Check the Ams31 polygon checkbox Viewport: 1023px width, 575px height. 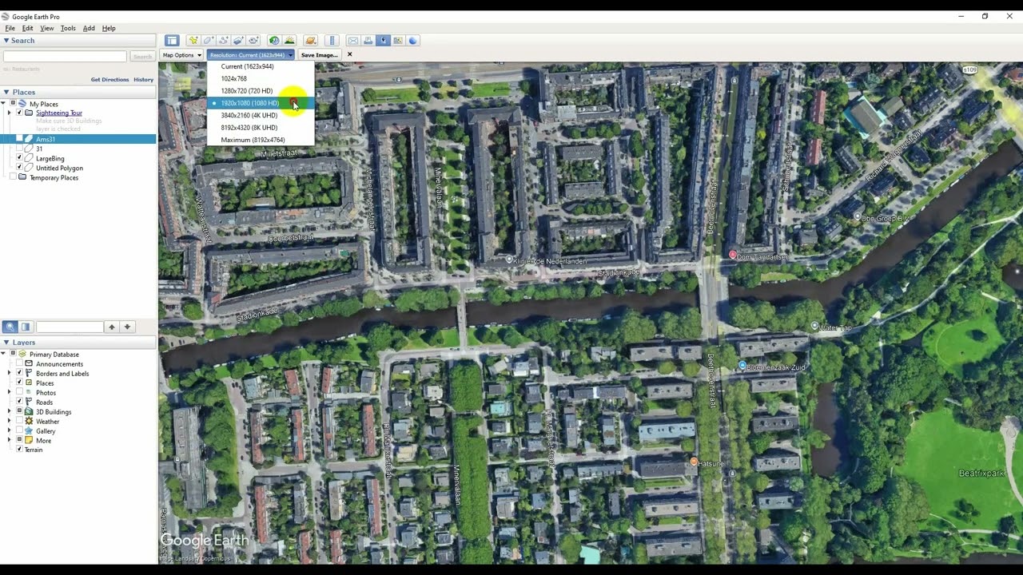pyautogui.click(x=19, y=139)
